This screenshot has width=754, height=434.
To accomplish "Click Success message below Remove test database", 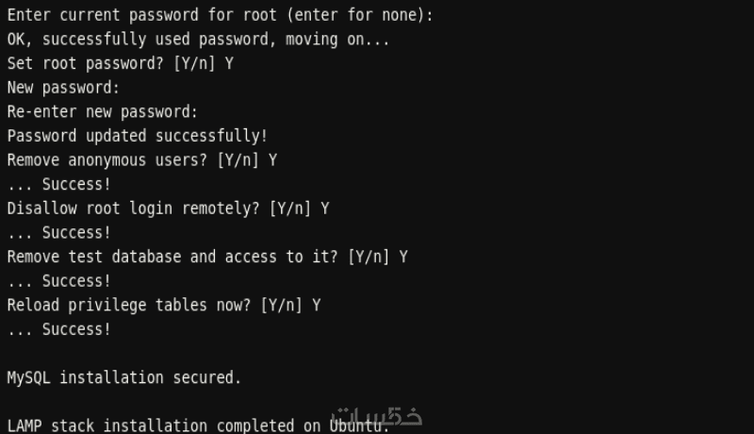I will point(59,281).
